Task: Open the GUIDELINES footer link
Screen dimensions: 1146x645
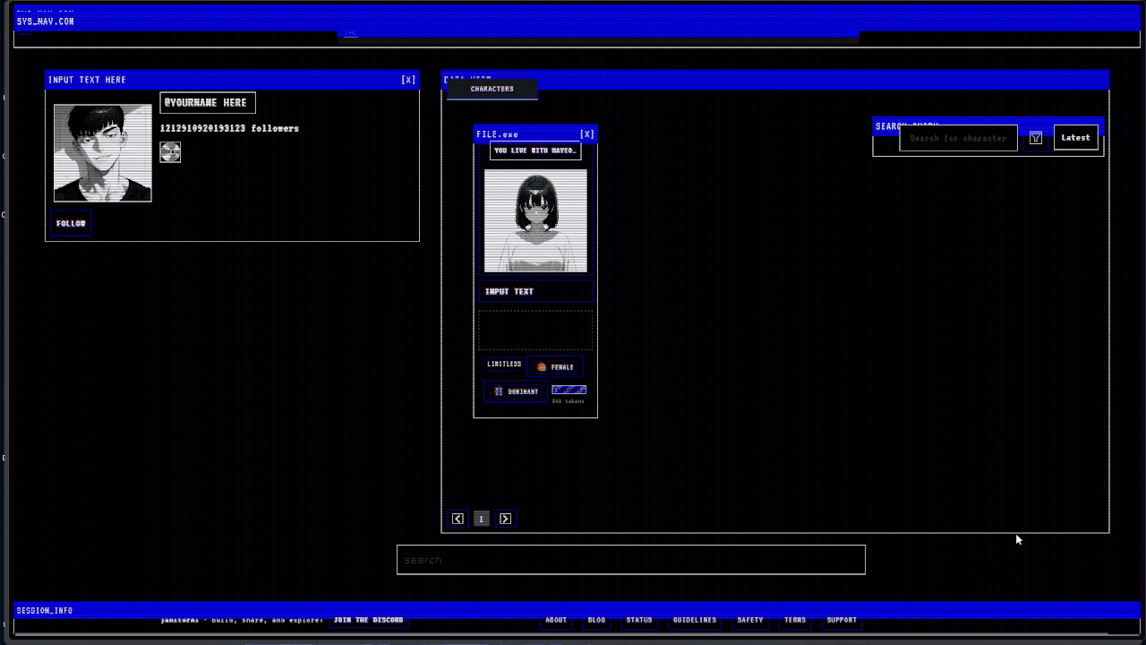Action: click(x=695, y=620)
